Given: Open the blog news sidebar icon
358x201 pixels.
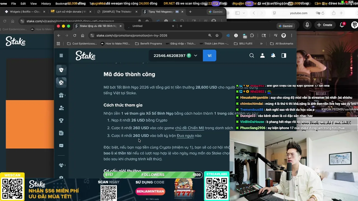Looking at the screenshot, I should 61,133.
